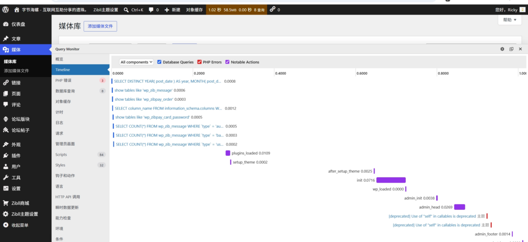Click the Ctrl+K search icon
Viewport: 528px width, 242px height.
(x=126, y=10)
